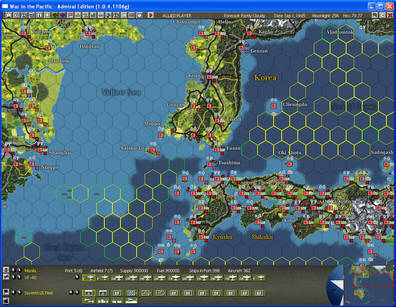
Task: Select the Shanghai base marker on map
Action: click(x=40, y=150)
